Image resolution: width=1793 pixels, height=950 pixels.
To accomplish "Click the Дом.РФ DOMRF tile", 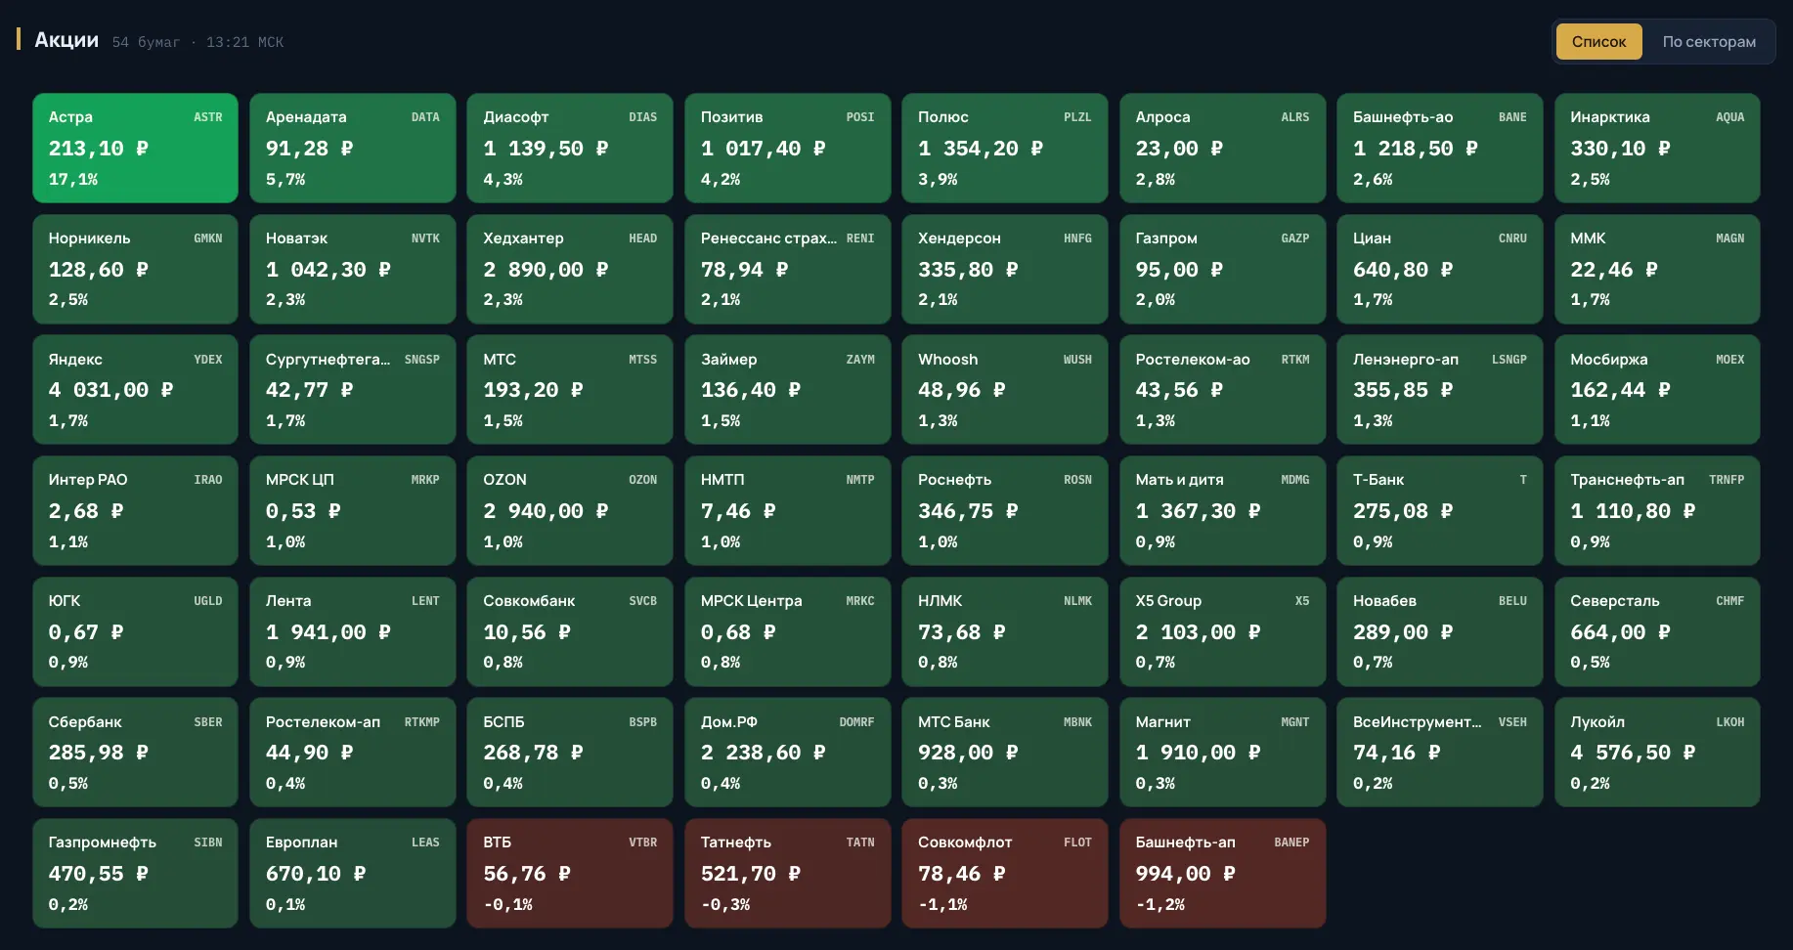I will (x=788, y=753).
